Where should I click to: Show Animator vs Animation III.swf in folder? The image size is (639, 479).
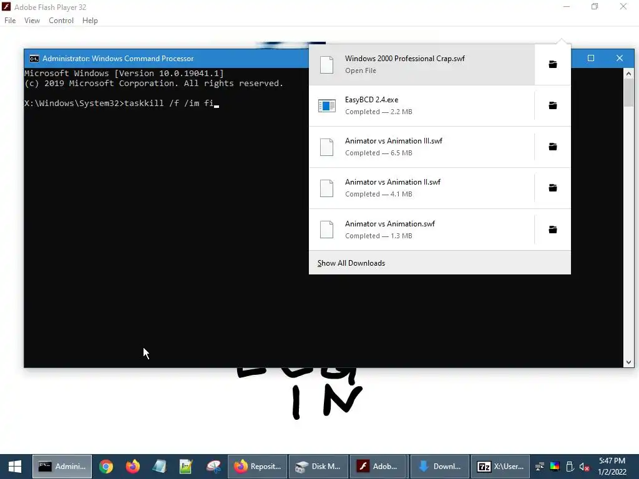point(553,147)
